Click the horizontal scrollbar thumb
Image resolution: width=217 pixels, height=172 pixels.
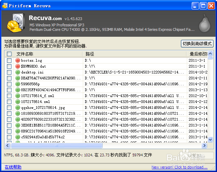57,145
